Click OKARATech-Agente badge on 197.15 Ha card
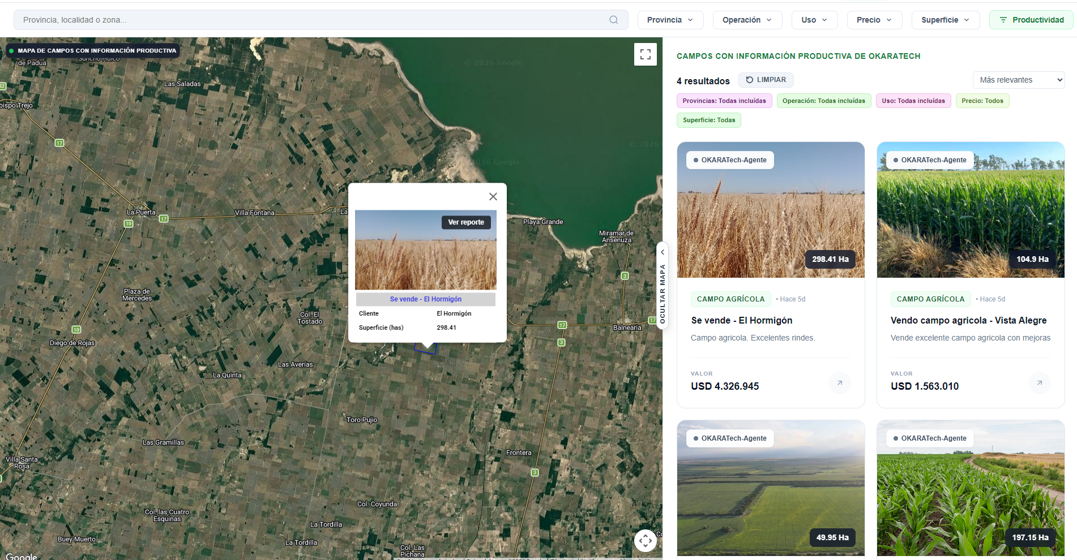 pyautogui.click(x=930, y=438)
